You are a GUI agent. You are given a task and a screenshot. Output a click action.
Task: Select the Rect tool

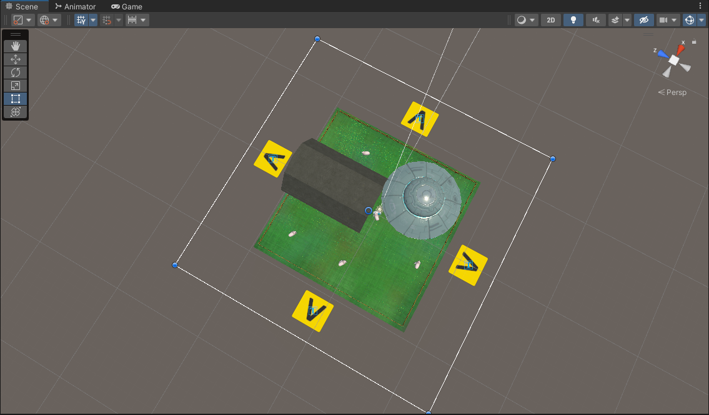point(16,99)
